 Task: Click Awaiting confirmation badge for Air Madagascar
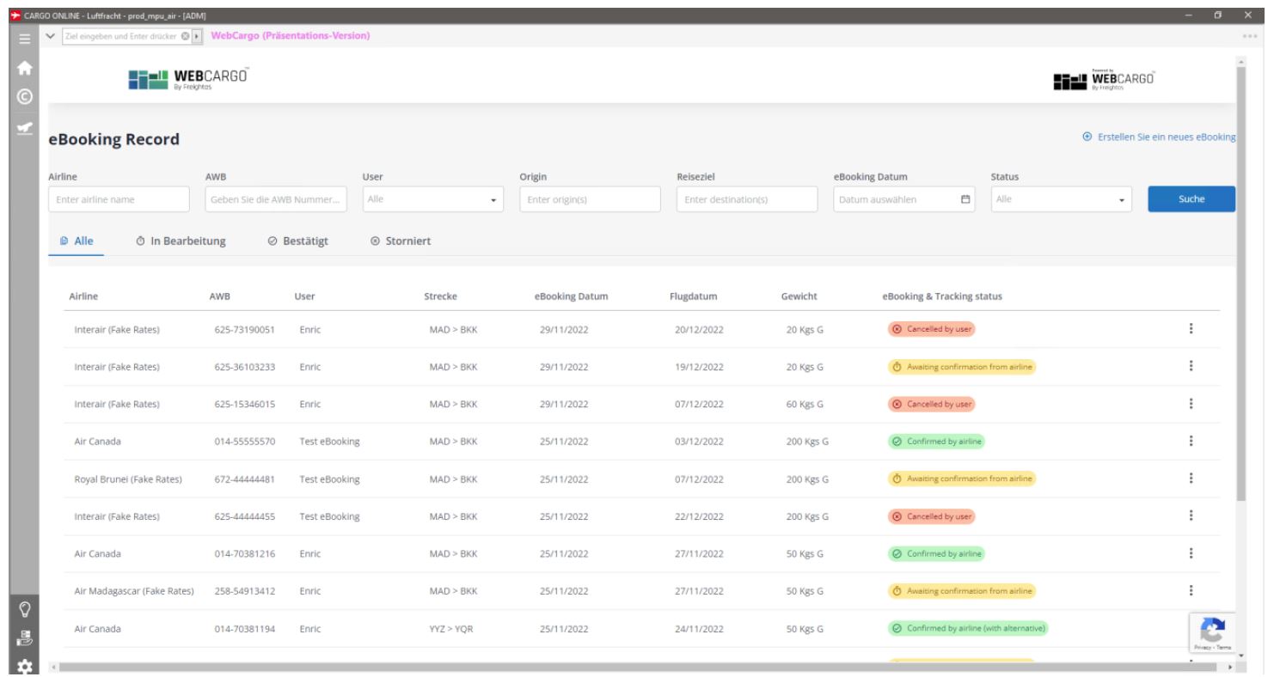tap(962, 591)
